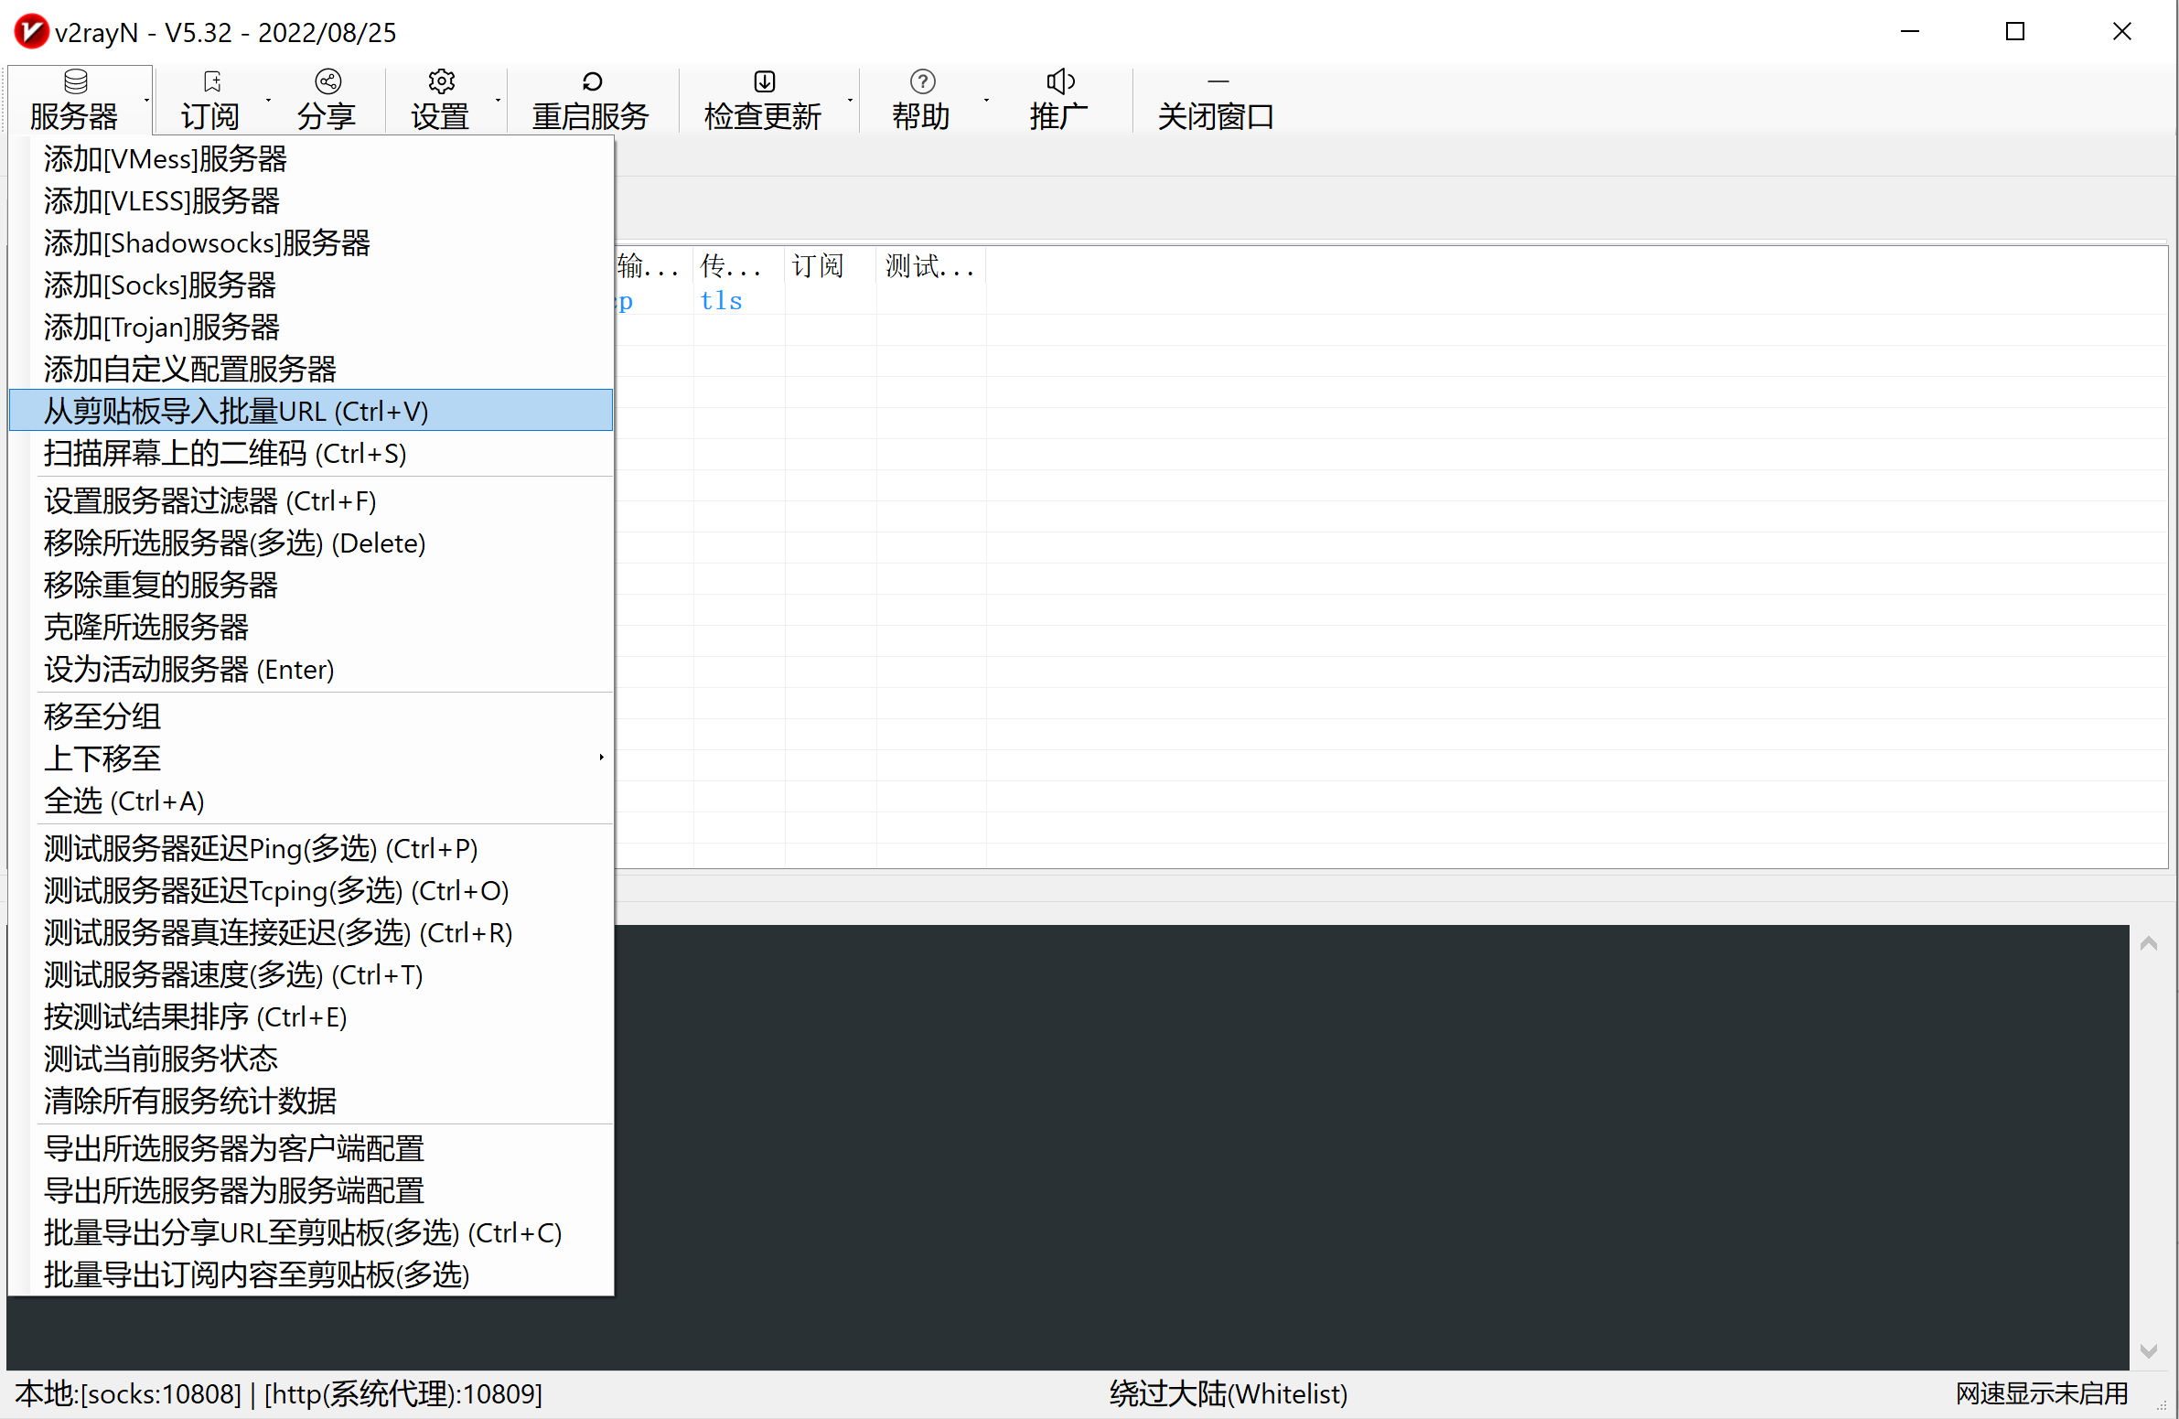Select 设为活动服务器 (Enter)

pos(311,670)
